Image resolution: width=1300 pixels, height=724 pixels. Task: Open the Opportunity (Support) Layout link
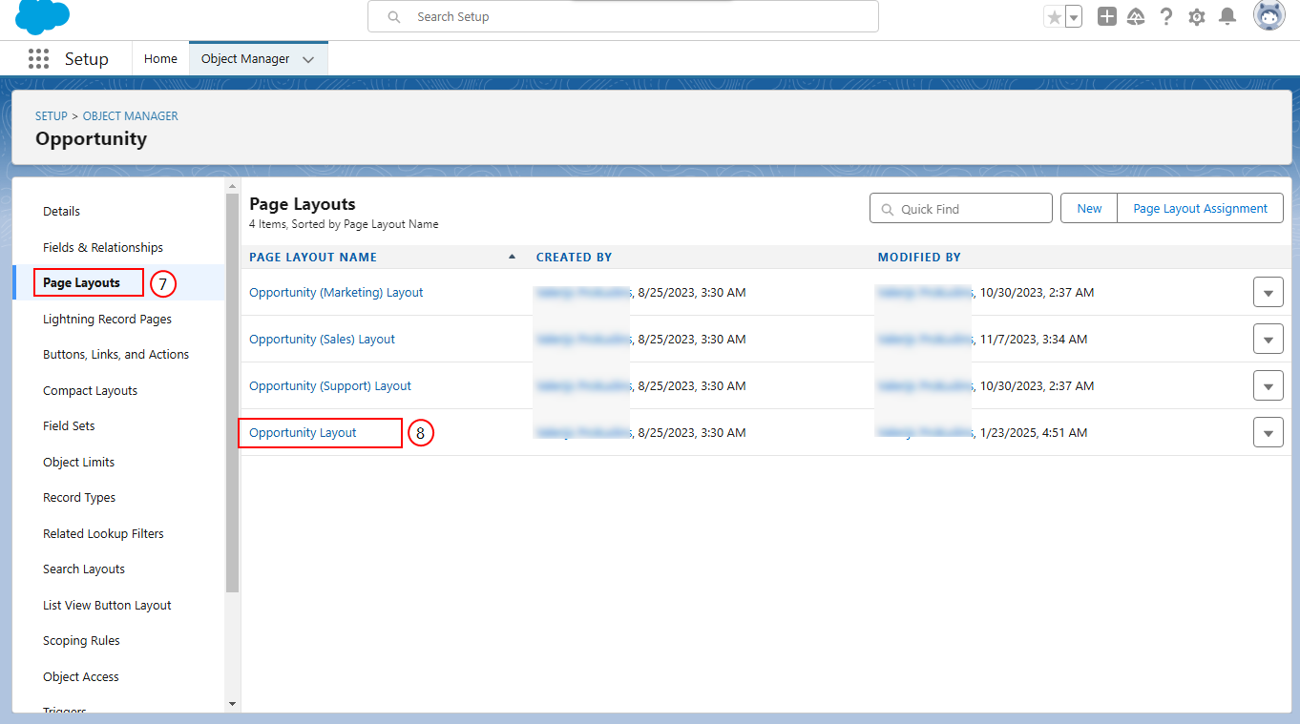(330, 386)
